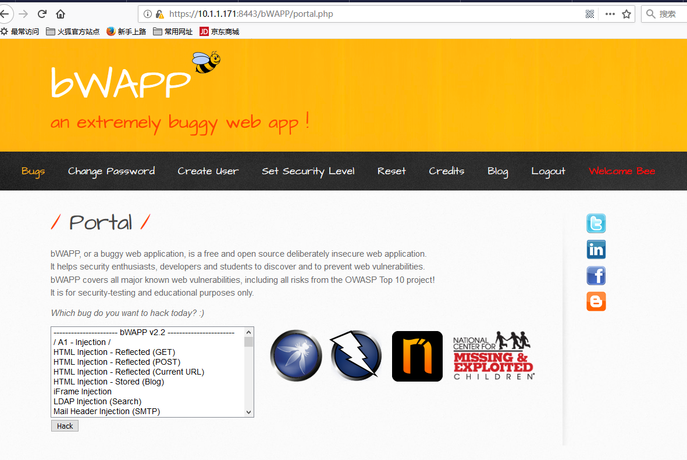Click the search box magnifier icon

pos(650,14)
